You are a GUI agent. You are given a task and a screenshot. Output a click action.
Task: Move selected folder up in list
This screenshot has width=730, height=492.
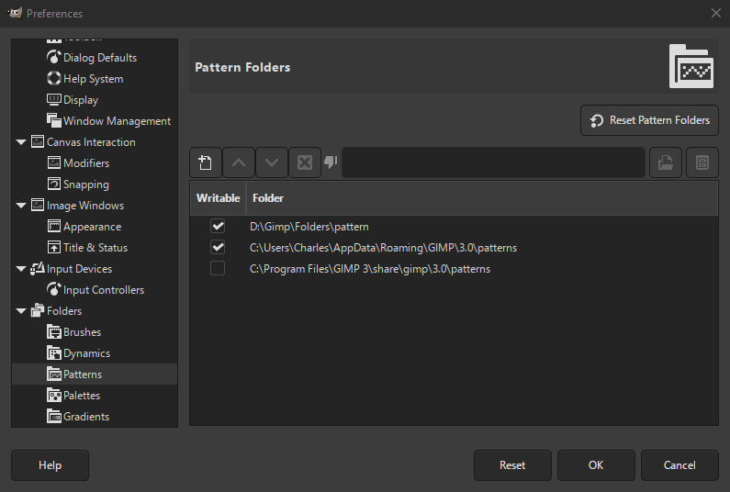tap(239, 163)
